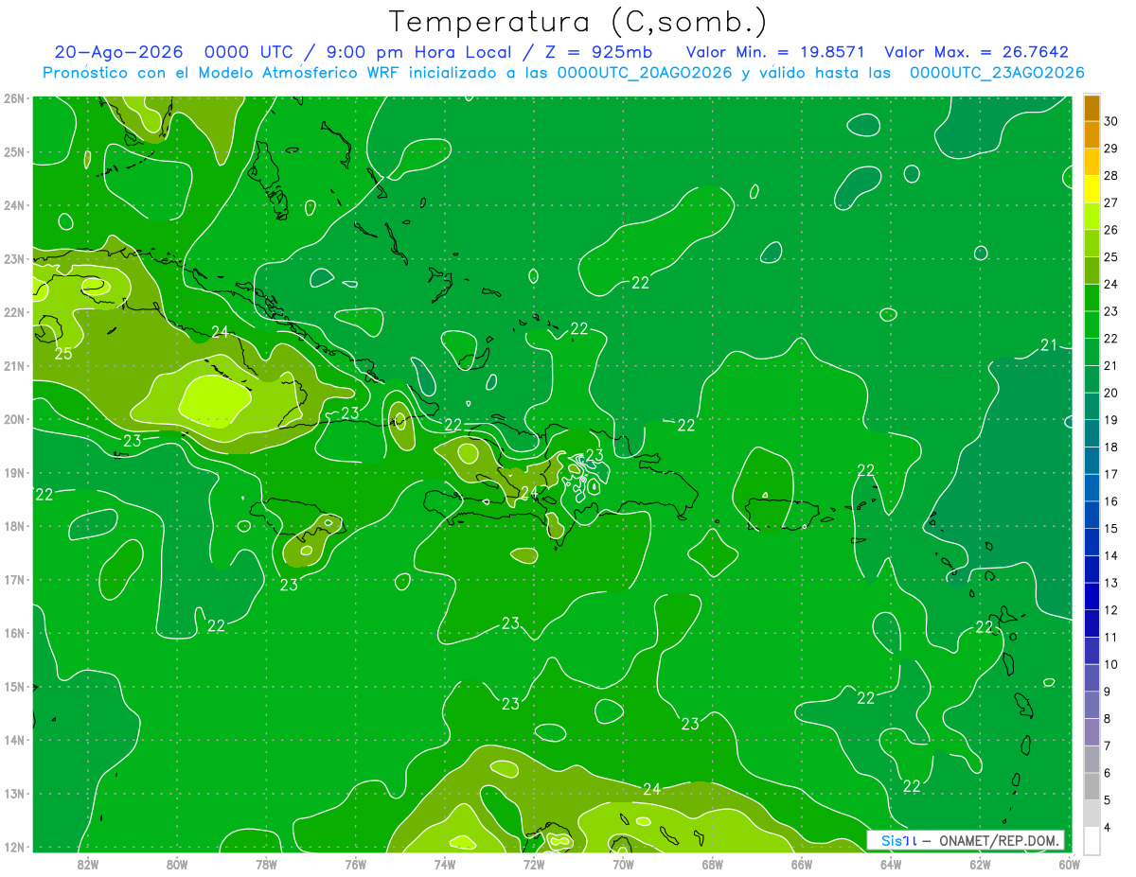Click the 12N latitude axis label
This screenshot has height=877, width=1136.
[x=14, y=847]
